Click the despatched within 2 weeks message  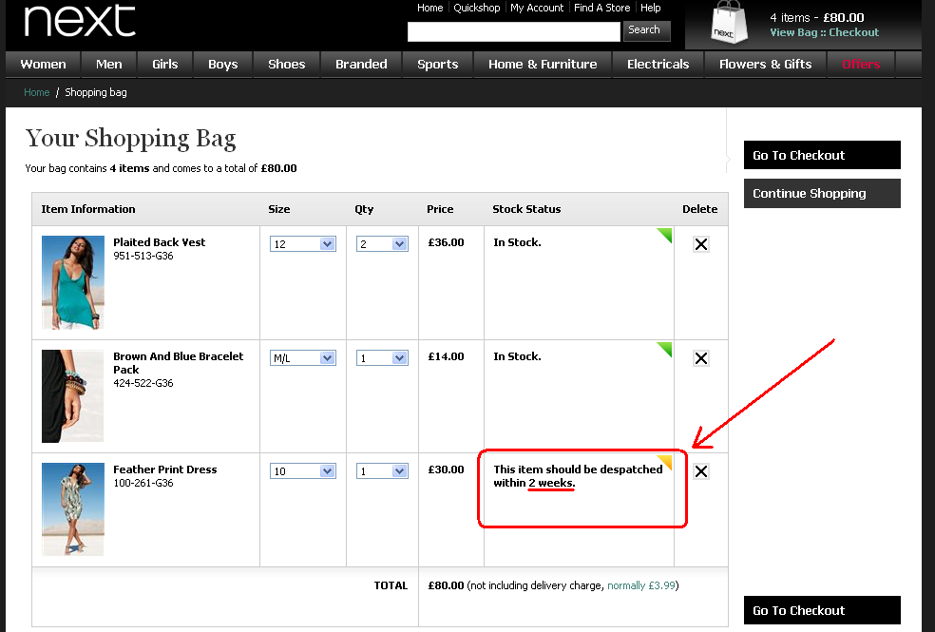(x=578, y=476)
